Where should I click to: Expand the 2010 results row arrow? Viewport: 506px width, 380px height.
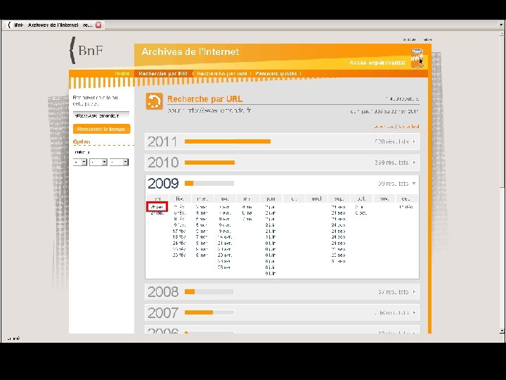(414, 163)
